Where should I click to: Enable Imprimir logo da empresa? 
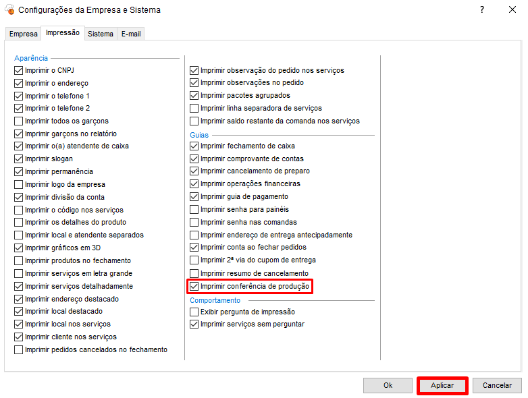19,184
